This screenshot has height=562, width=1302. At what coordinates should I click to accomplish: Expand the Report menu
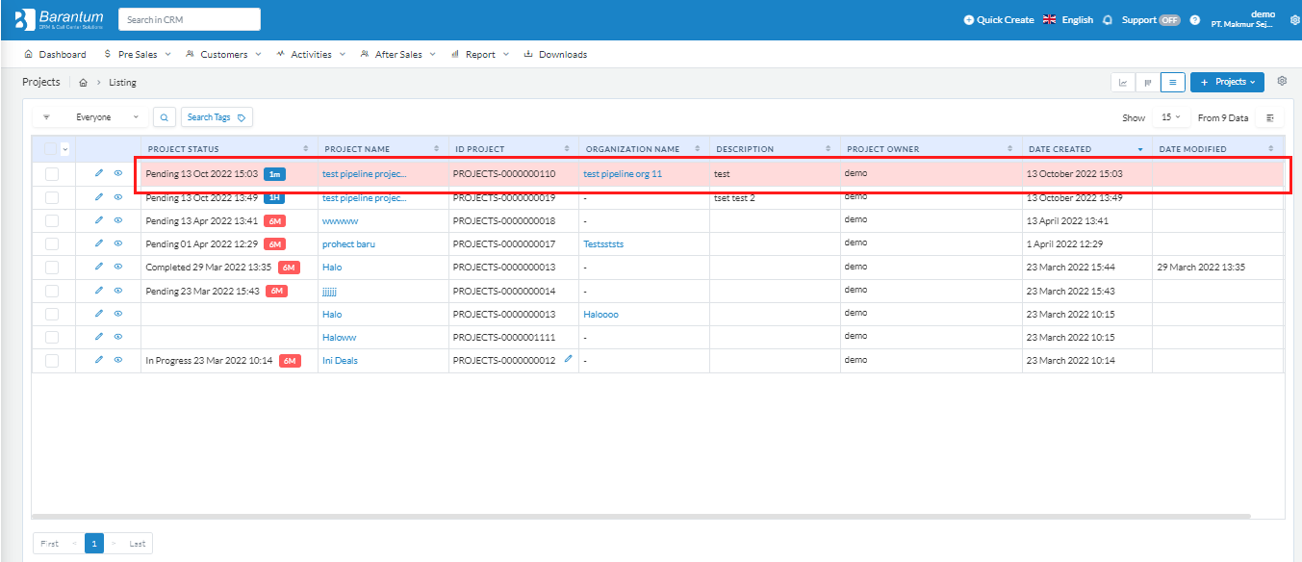pyautogui.click(x=480, y=55)
